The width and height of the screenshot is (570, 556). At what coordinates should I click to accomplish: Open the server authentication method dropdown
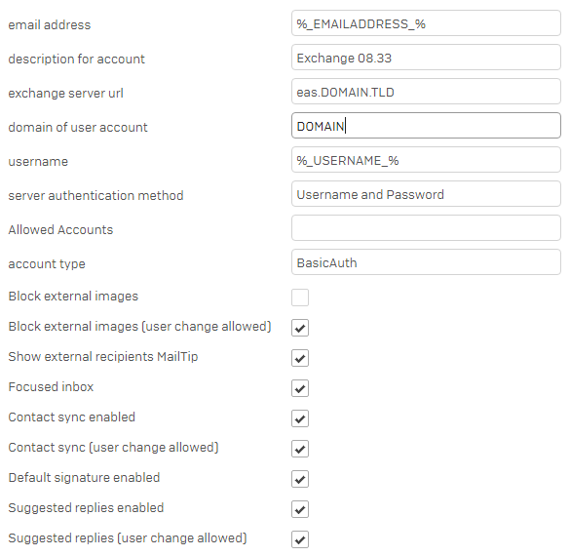[426, 194]
